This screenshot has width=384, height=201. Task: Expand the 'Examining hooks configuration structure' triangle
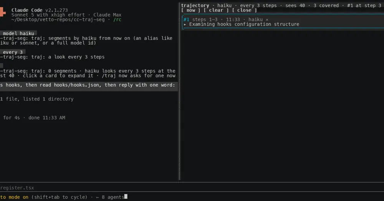pyautogui.click(x=185, y=25)
